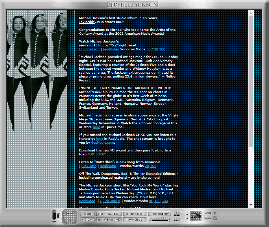Click the METER display icon

(x=215, y=213)
